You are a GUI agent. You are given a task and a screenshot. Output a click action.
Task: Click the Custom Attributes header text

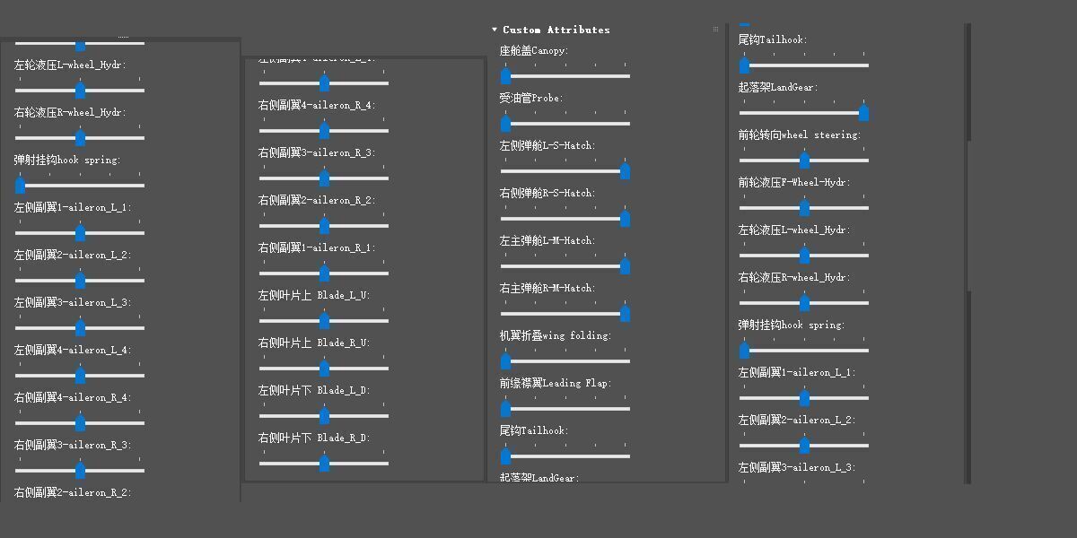[x=556, y=30]
